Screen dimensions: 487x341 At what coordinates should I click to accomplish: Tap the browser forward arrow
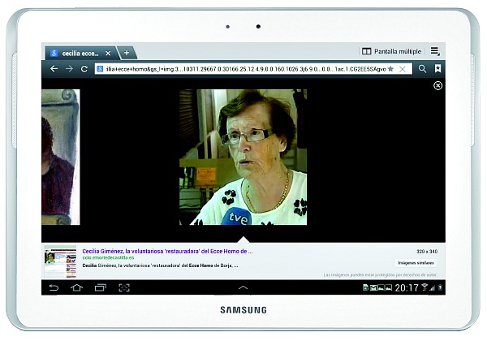pyautogui.click(x=69, y=69)
